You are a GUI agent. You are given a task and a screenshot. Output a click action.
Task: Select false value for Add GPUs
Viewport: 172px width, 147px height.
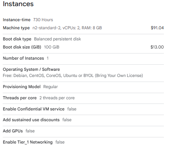point(30,131)
